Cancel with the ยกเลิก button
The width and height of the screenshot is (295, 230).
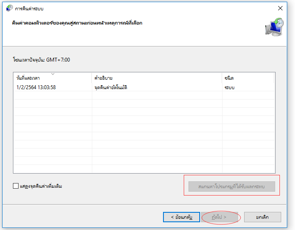click(263, 217)
